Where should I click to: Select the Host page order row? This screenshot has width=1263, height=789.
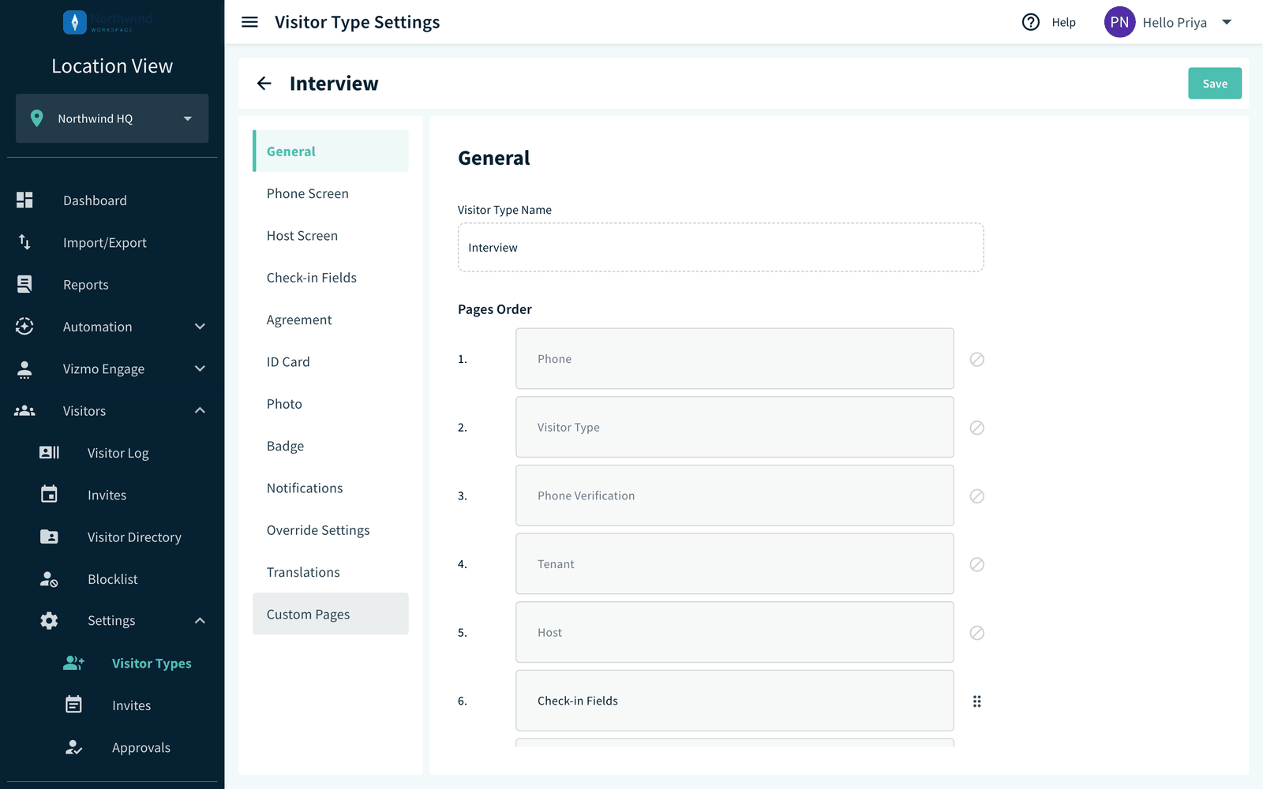click(x=734, y=632)
